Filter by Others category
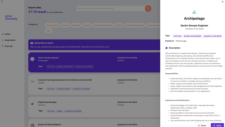The image size is (225, 127). coord(119,25)
